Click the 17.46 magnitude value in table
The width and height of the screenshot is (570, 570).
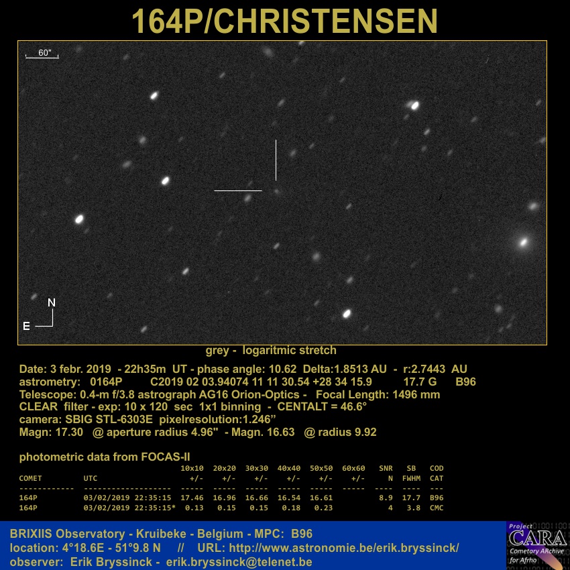(x=192, y=498)
